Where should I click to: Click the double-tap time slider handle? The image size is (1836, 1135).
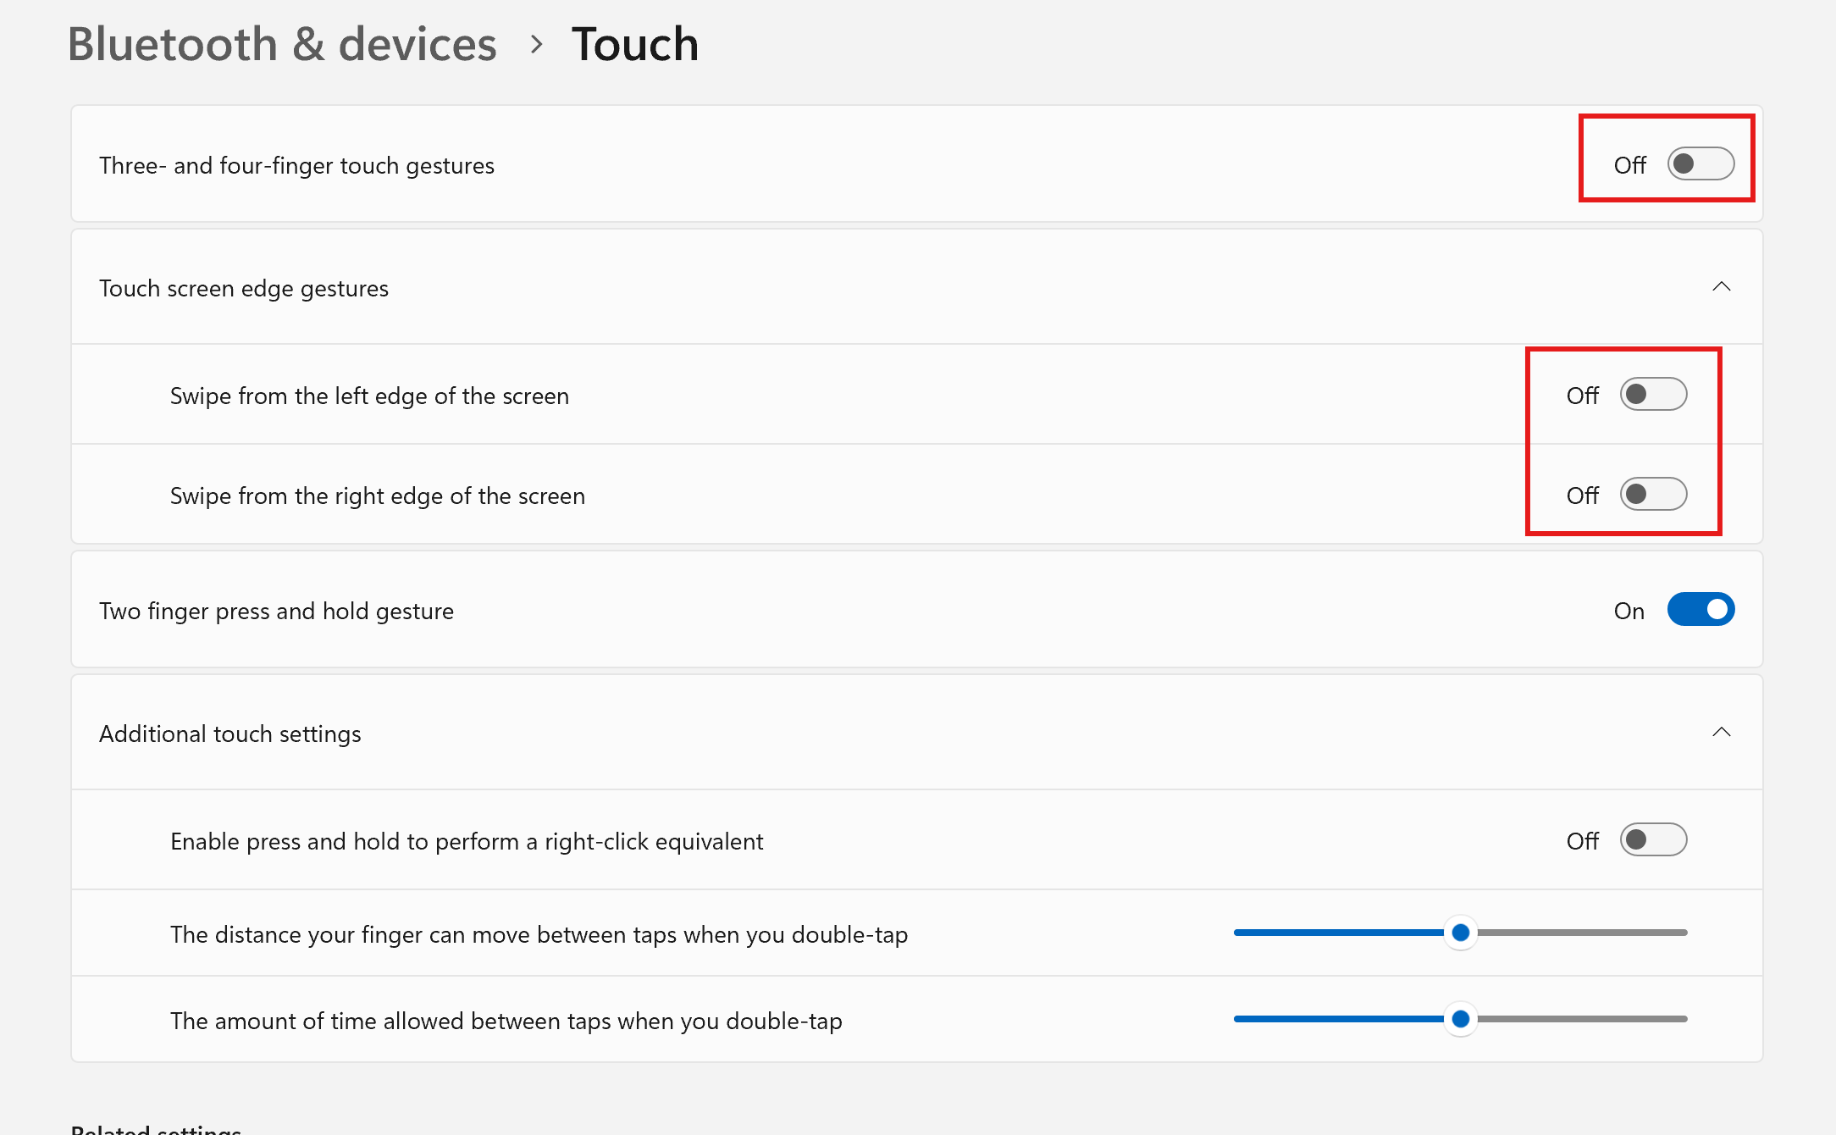[x=1460, y=1019]
